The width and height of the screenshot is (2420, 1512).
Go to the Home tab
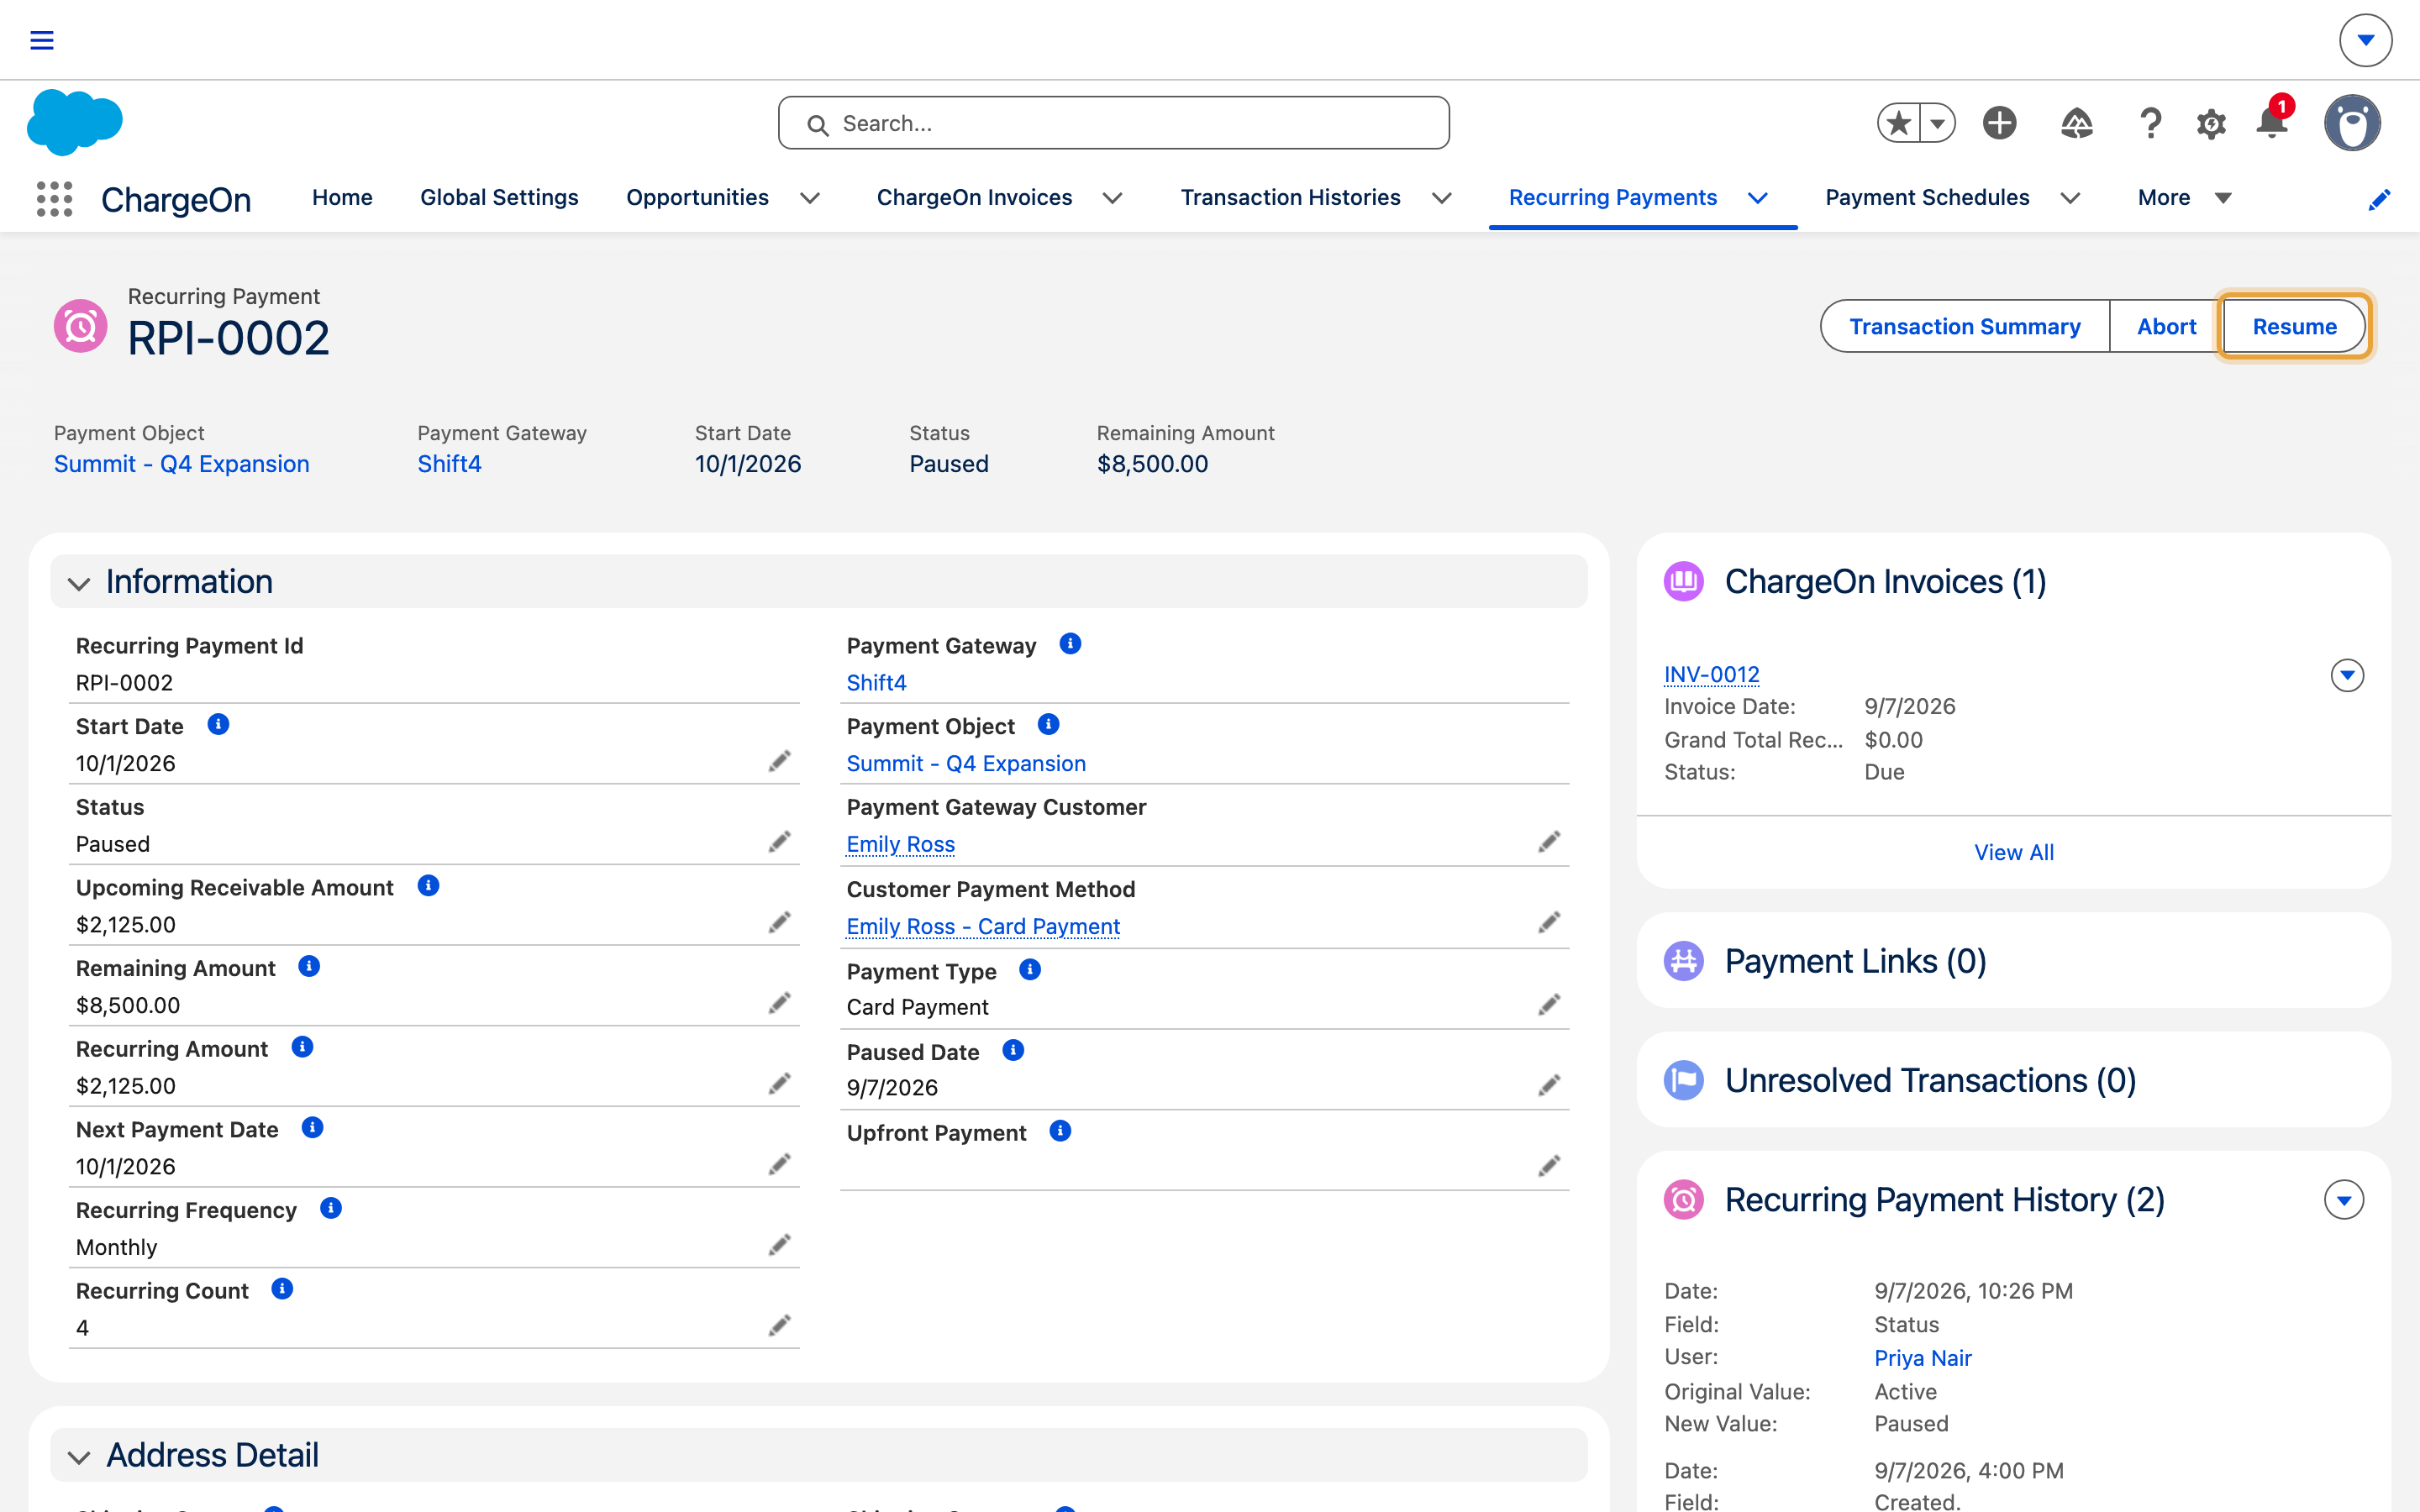coord(342,198)
